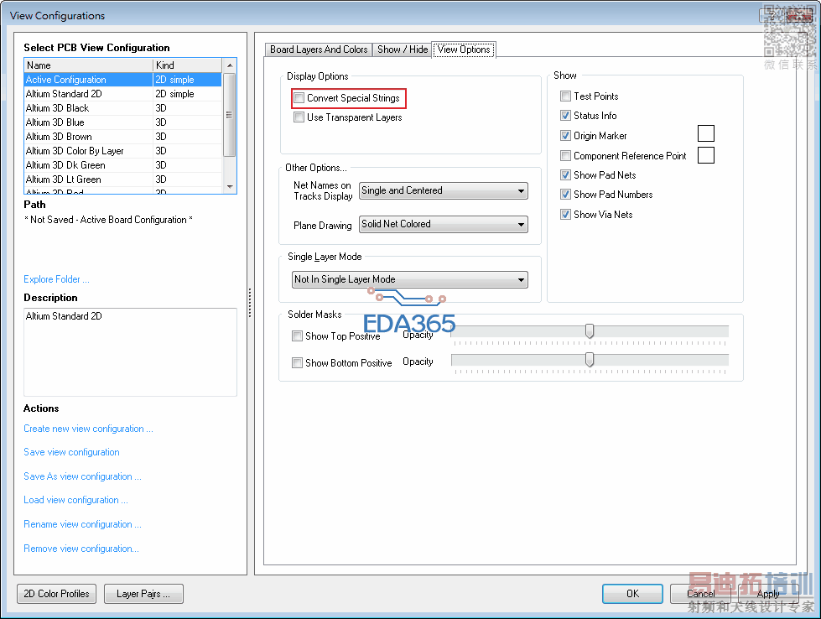
Task: Sort list by Name column header
Action: (89, 65)
